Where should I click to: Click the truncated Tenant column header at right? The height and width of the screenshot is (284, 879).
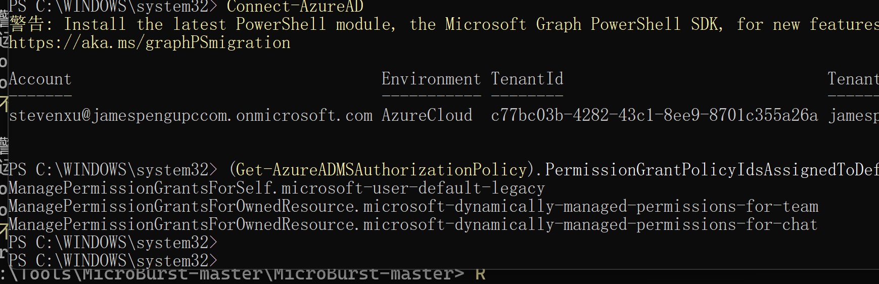click(853, 79)
